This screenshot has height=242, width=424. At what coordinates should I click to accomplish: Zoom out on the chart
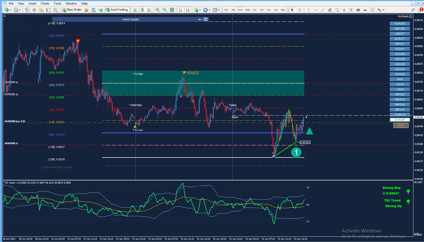pyautogui.click(x=165, y=10)
